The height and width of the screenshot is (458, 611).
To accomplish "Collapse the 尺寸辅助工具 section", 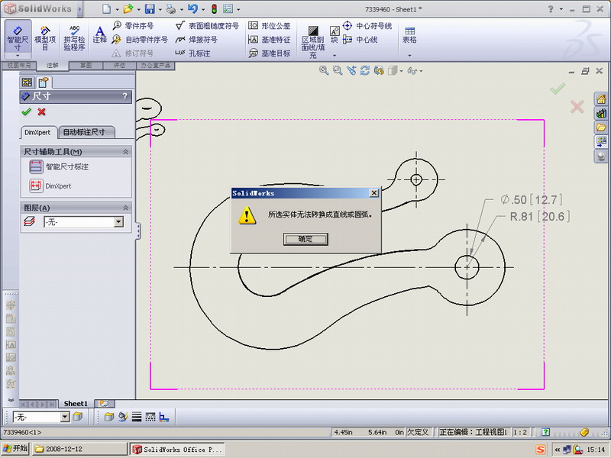I will click(125, 152).
